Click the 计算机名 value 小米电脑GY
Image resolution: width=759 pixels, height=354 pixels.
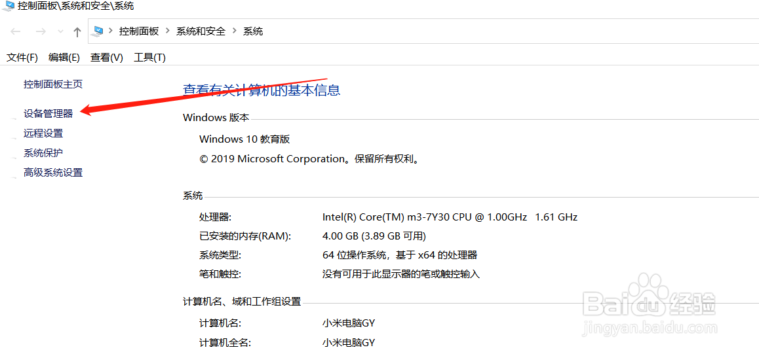click(x=349, y=323)
